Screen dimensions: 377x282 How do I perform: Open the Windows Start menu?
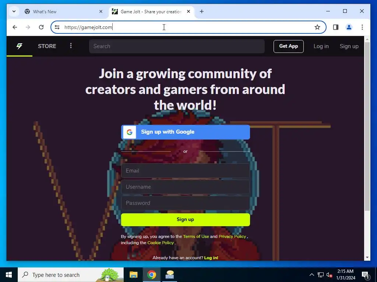point(9,275)
